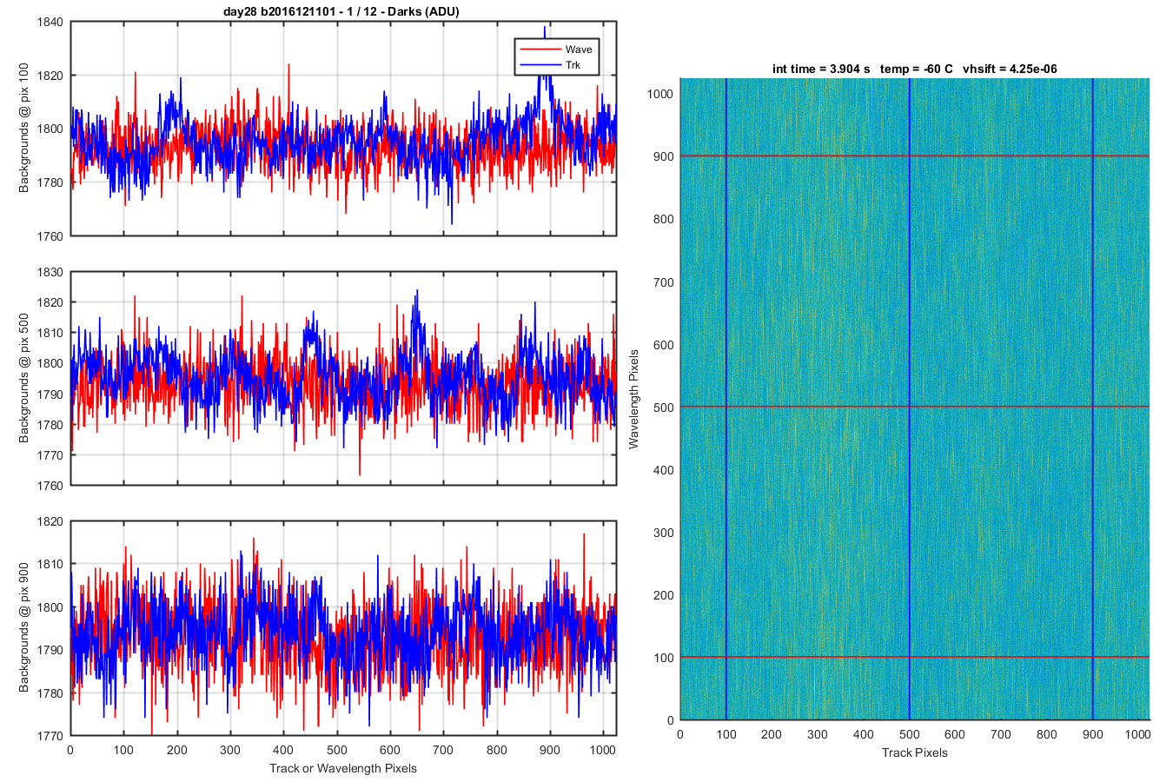This screenshot has width=1173, height=782.
Task: Click the '1830' tick label on middle plot
Action: (50, 272)
